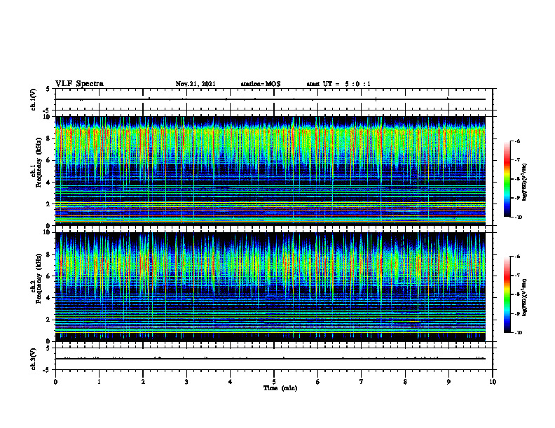Click the "station=MOS" header label
This screenshot has height=428, width=555.
click(x=261, y=84)
